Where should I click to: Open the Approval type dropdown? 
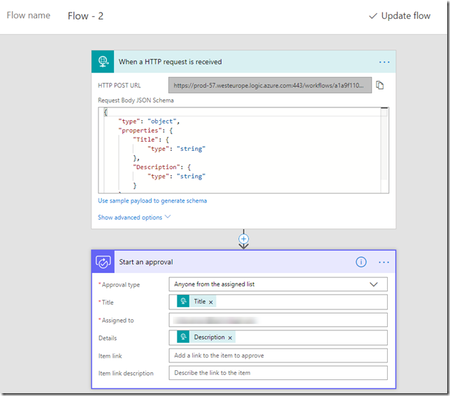[278, 284]
